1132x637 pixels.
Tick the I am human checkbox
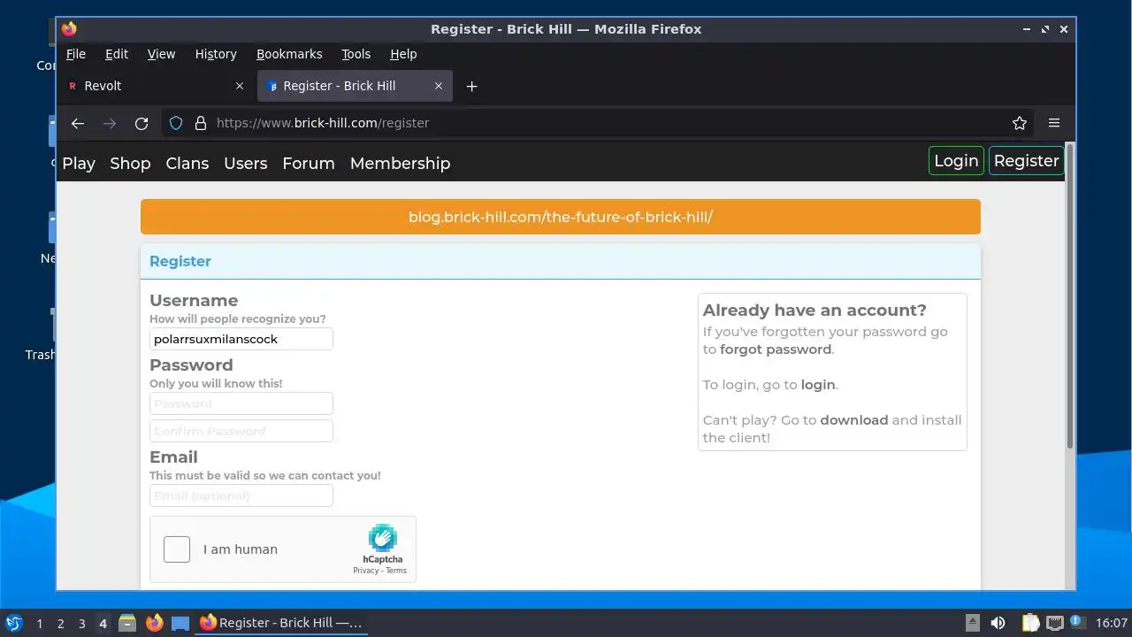pos(177,549)
